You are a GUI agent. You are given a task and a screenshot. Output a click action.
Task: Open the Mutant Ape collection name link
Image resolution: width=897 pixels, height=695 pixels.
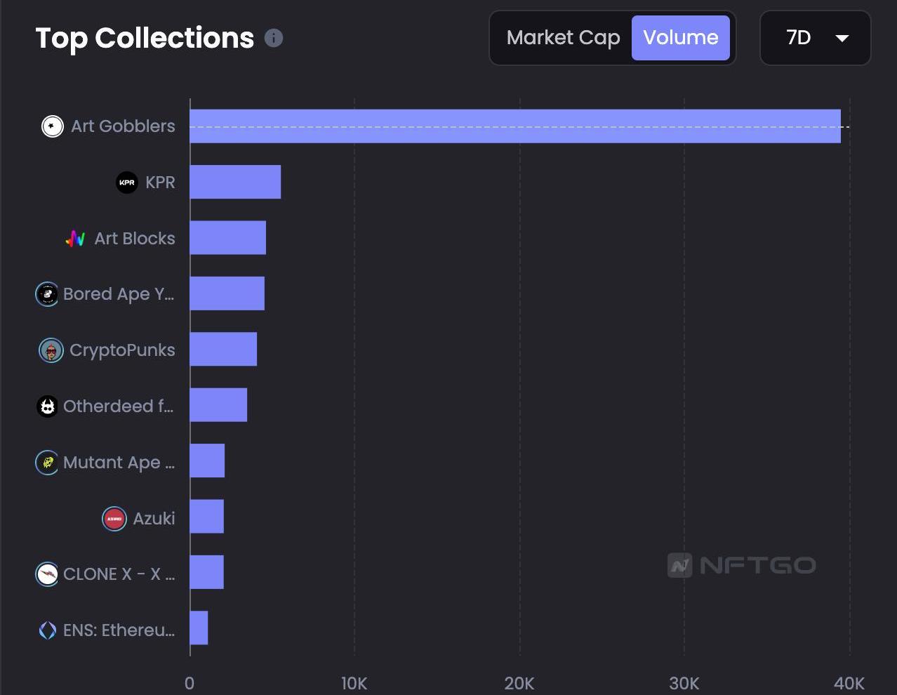119,463
